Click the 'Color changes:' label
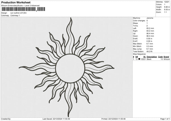Image resolution: width=171 pixels, height=121 pixels. (x=139, y=21)
